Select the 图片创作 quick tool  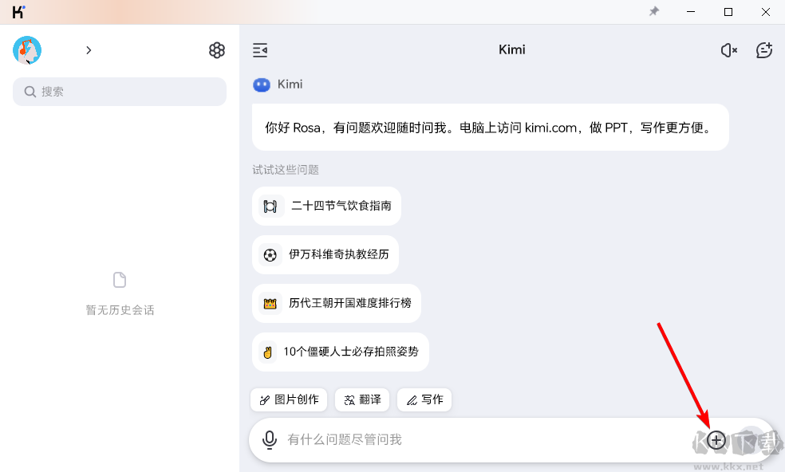pos(288,399)
